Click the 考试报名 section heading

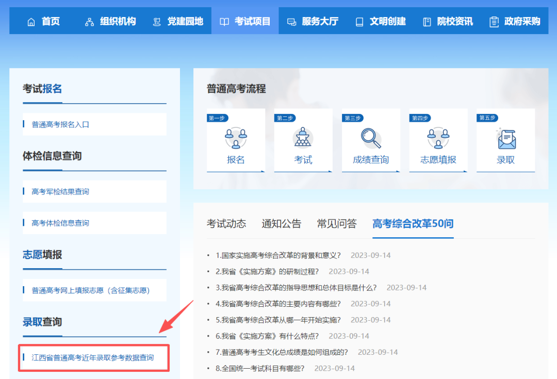pos(42,89)
